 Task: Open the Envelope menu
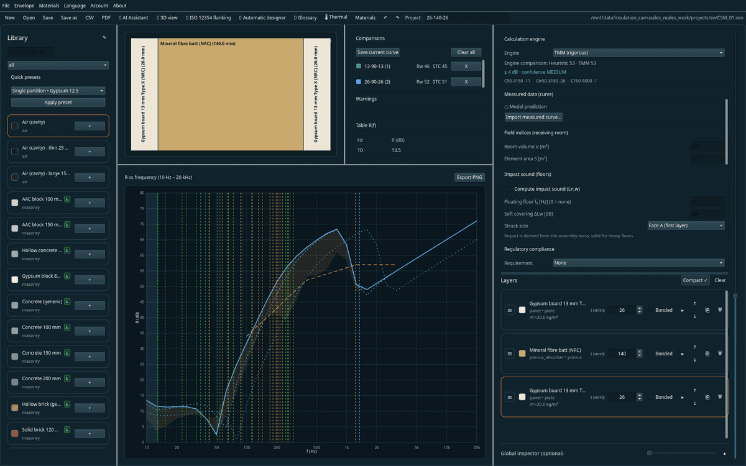(x=24, y=6)
